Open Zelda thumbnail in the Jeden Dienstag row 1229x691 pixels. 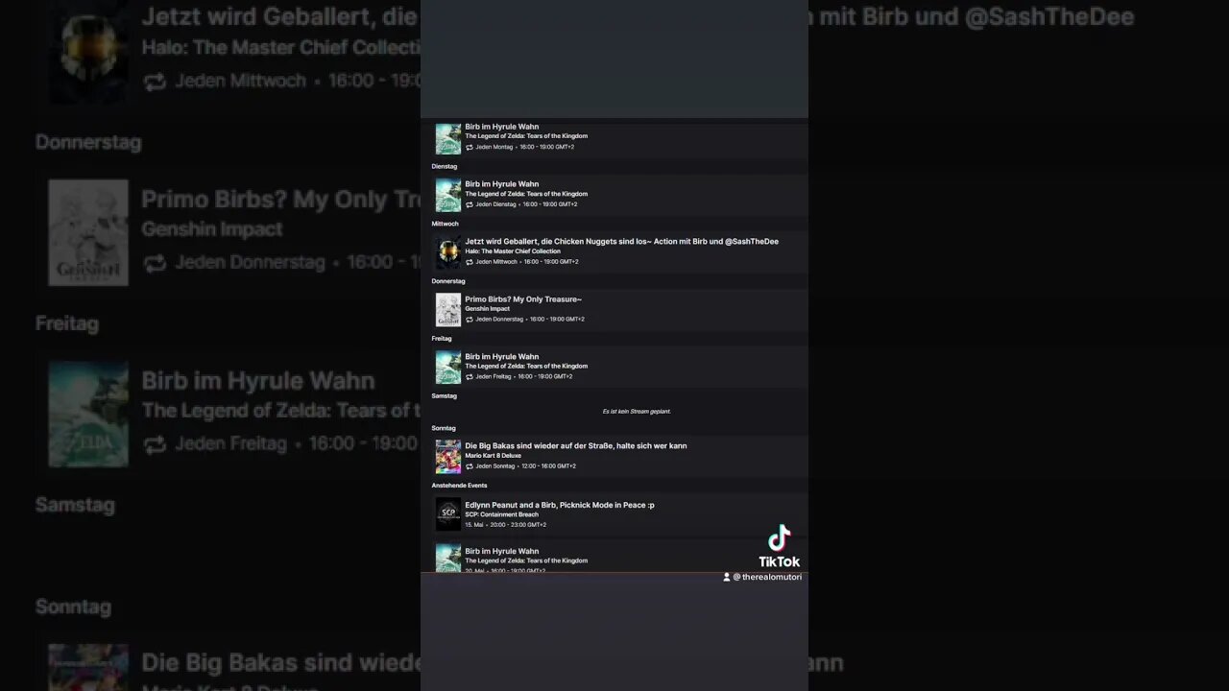(448, 195)
